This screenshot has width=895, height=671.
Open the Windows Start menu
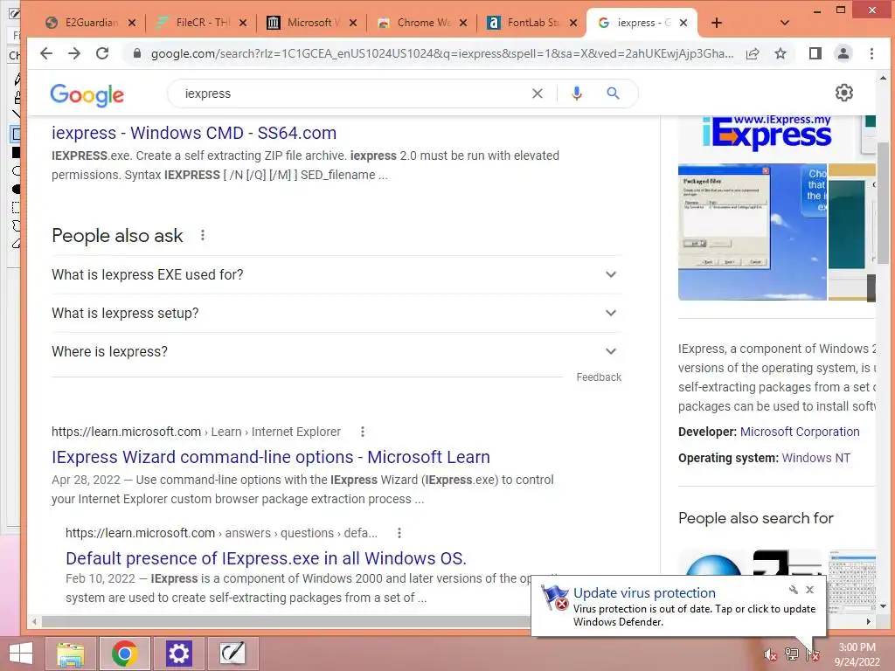21,654
